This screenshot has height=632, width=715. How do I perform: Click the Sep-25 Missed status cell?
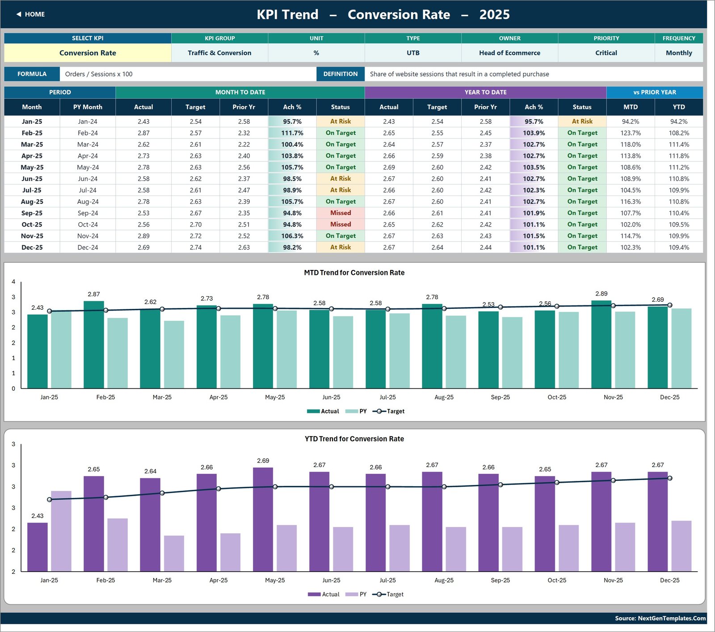point(341,213)
